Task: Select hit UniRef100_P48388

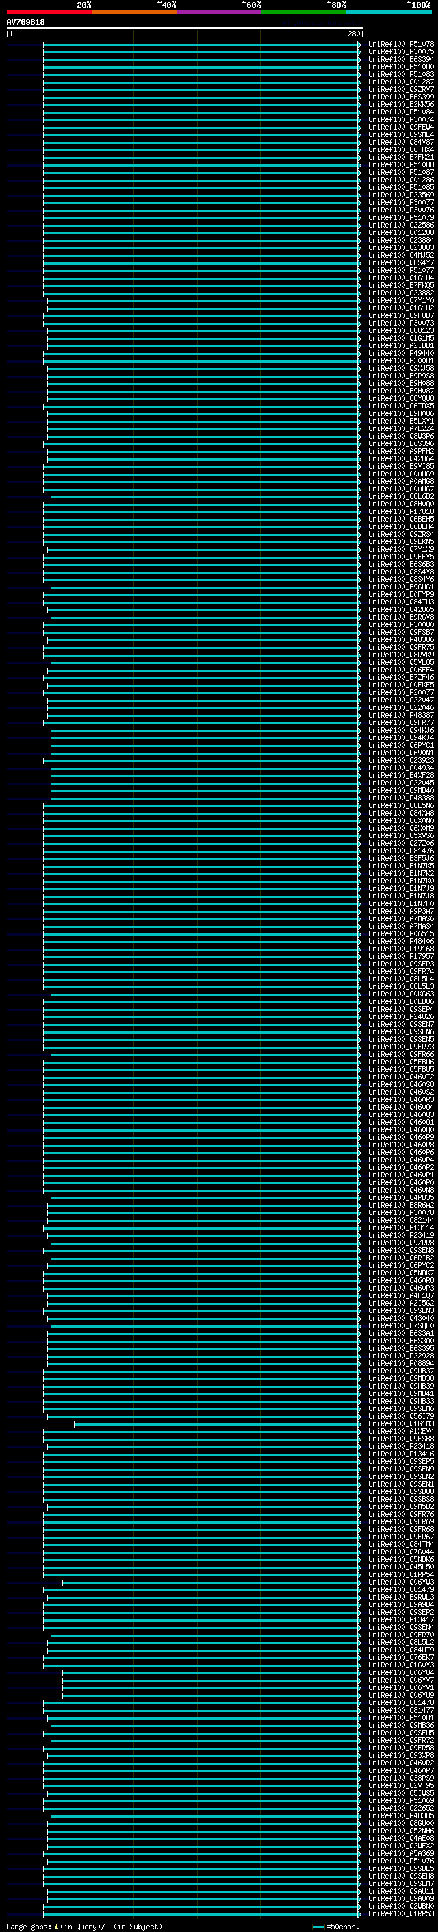Action: coord(400,798)
